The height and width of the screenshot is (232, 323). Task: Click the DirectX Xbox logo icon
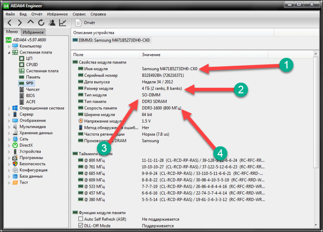tap(15, 145)
